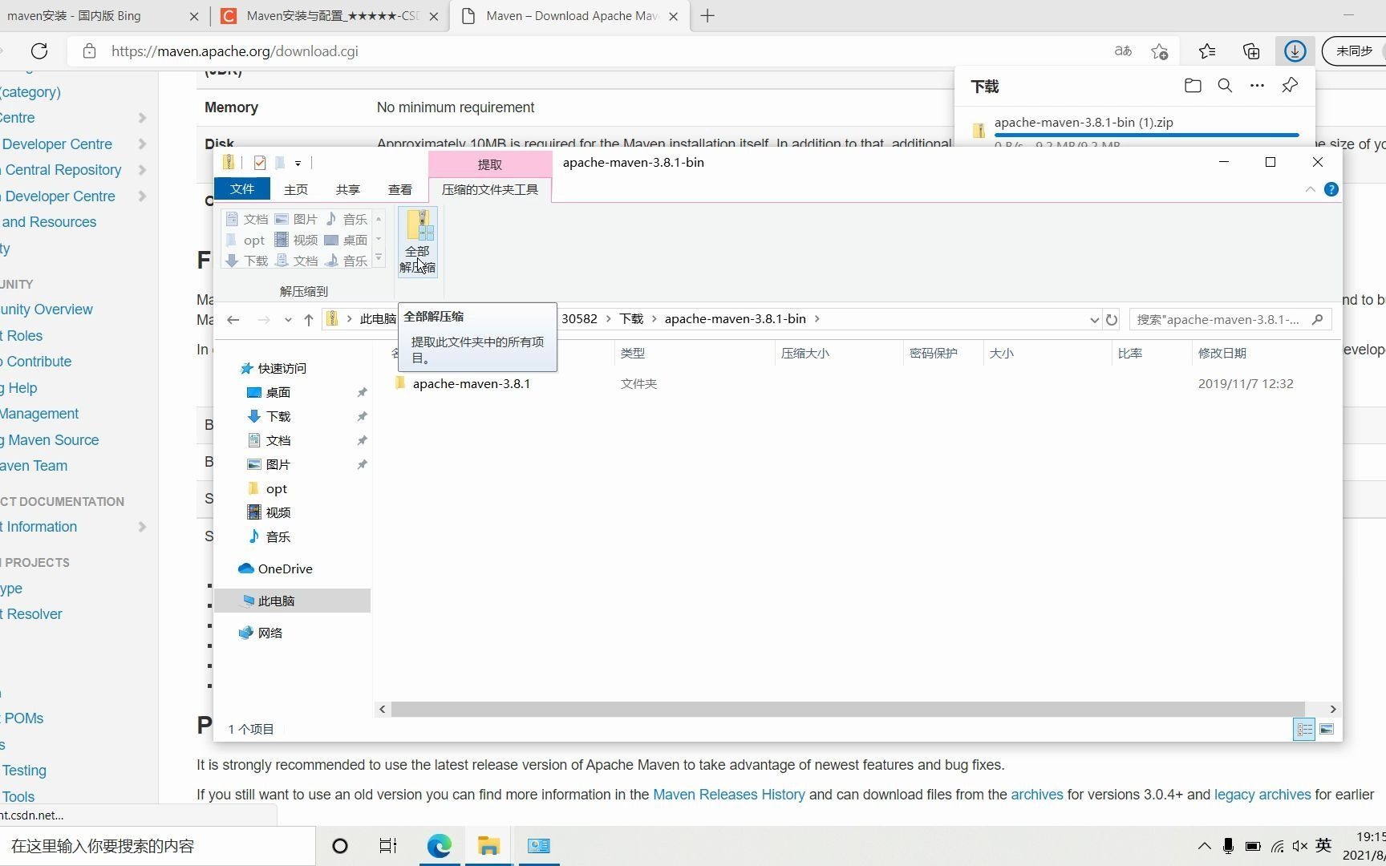Open apache-maven-3.8.1-bin (1).zip download entry

[x=1084, y=123]
